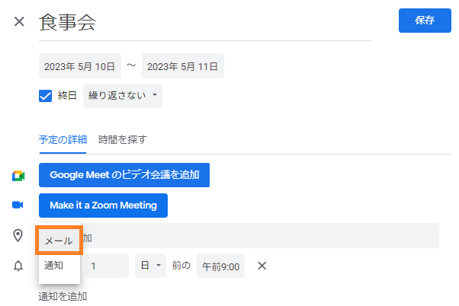
Task: Click the blue Zoom camera icon
Action: (18, 205)
